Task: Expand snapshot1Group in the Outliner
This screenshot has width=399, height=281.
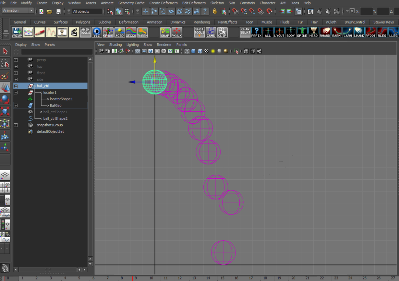Action: coord(15,125)
